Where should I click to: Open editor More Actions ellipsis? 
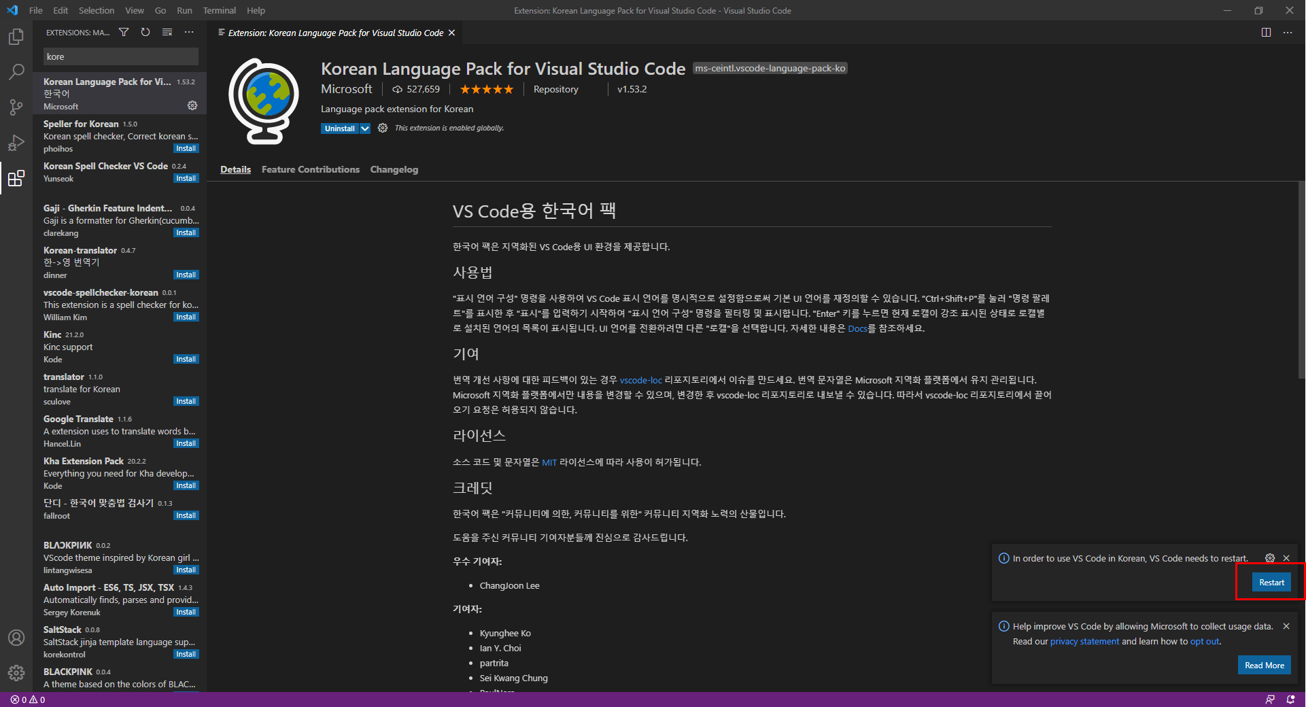pos(1288,32)
